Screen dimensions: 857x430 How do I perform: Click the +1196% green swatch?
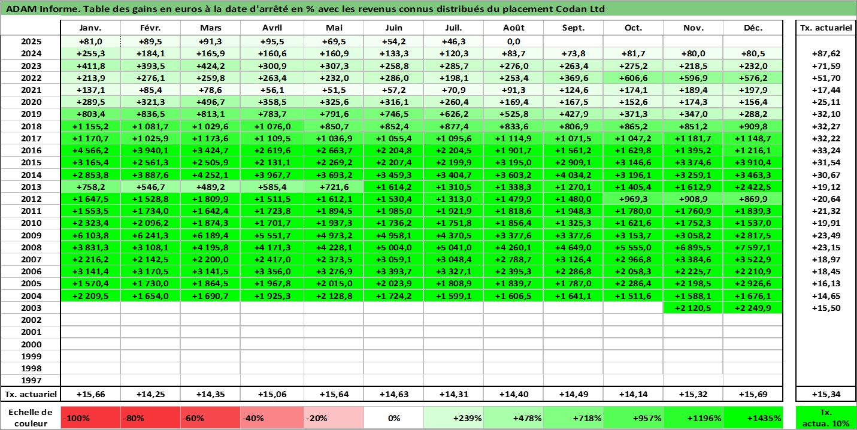click(693, 418)
